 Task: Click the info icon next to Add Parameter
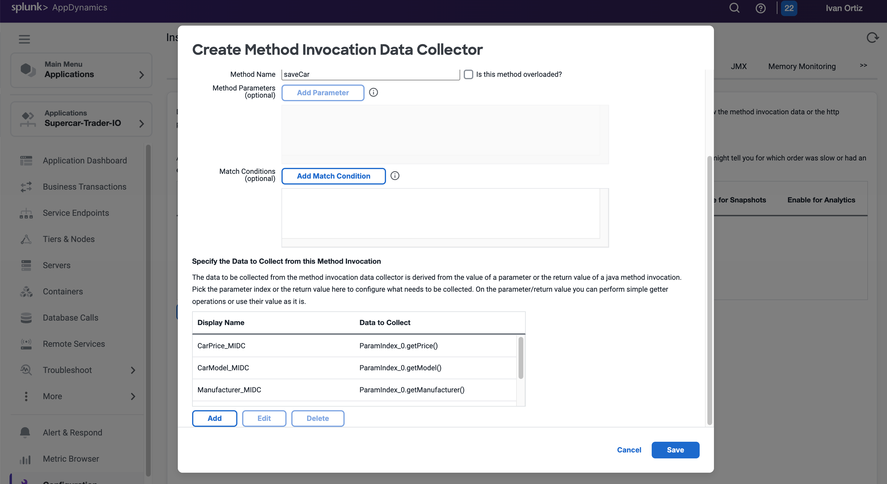[x=373, y=92]
